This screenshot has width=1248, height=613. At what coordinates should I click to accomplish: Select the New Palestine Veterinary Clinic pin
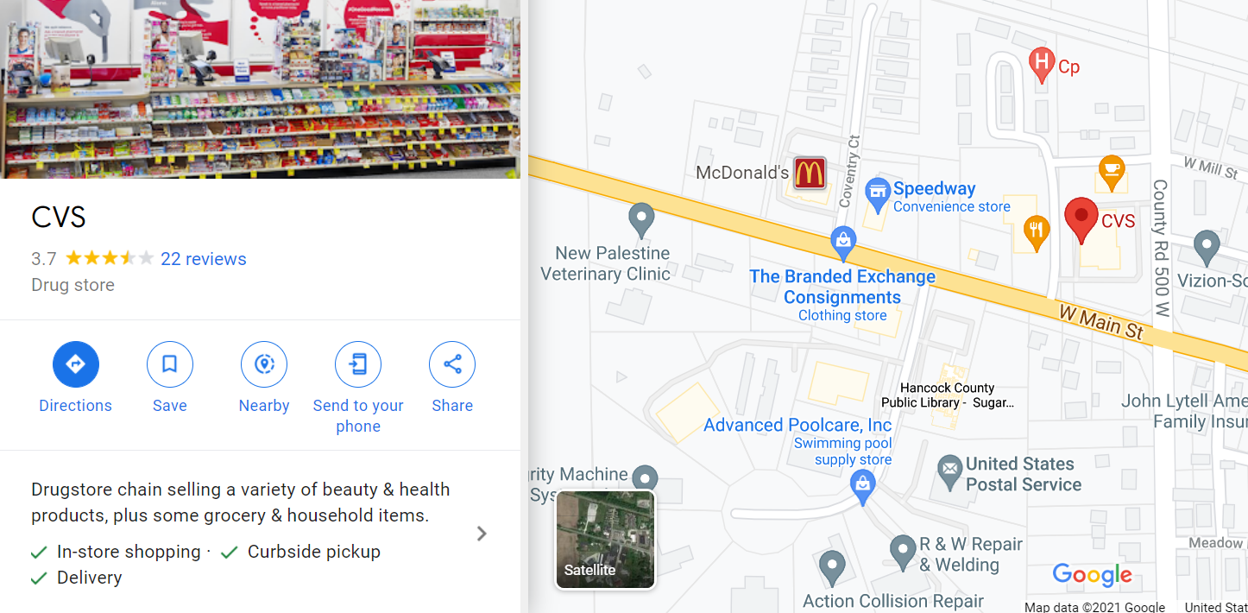click(641, 221)
